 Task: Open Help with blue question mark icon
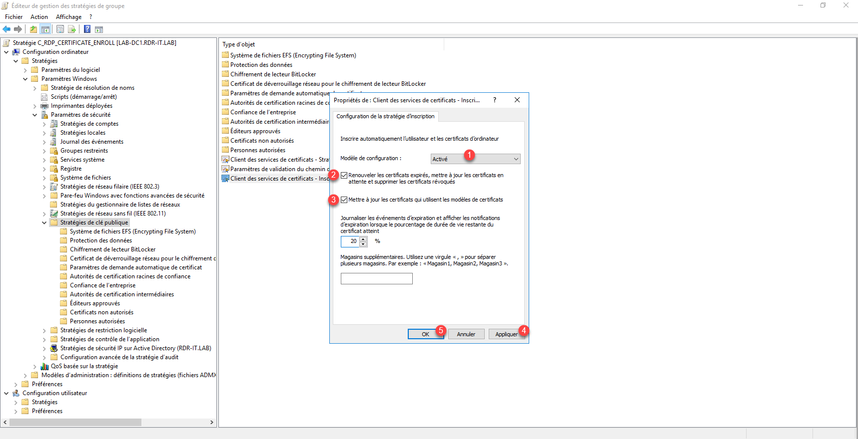pyautogui.click(x=87, y=29)
